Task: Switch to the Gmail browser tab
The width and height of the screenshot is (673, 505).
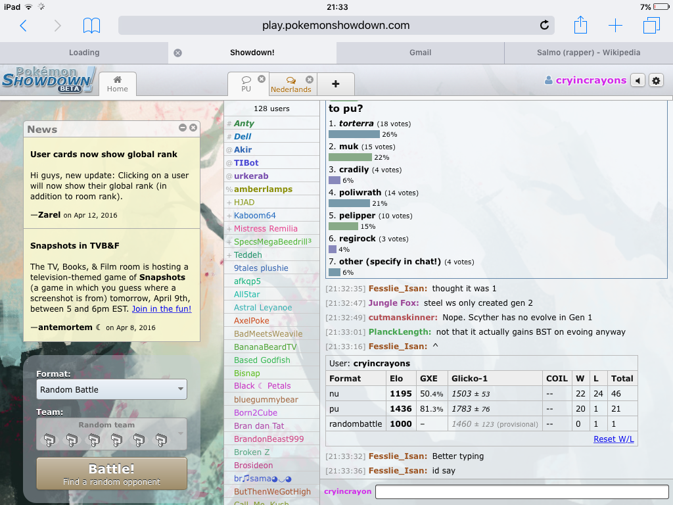Action: tap(420, 53)
